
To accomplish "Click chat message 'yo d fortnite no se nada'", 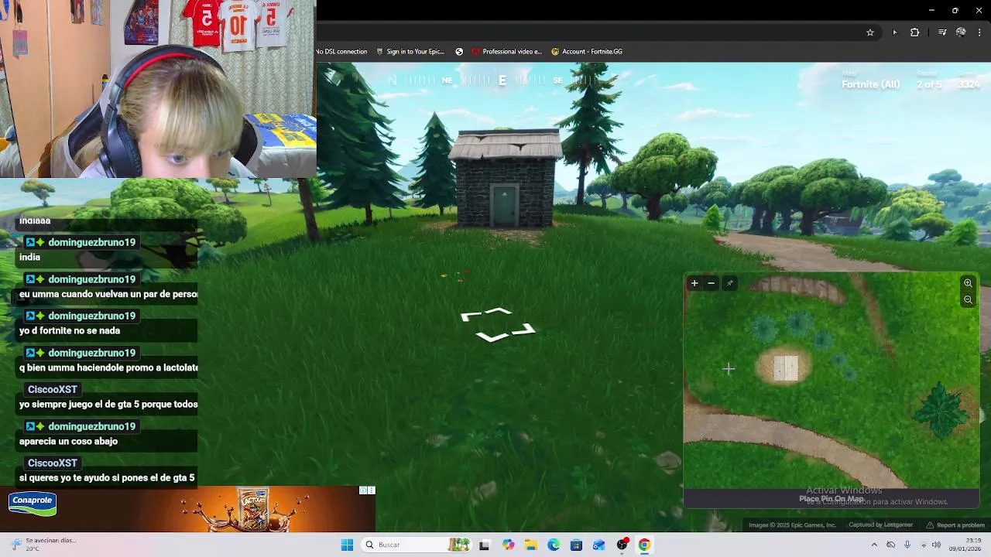I will click(70, 330).
